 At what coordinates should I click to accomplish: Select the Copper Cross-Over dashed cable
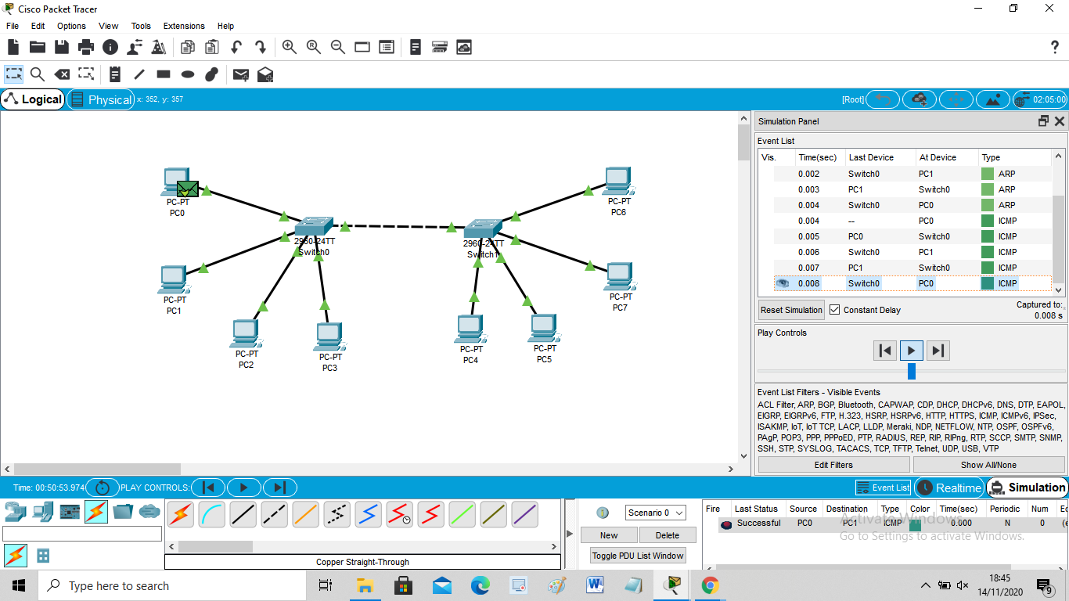(x=274, y=514)
